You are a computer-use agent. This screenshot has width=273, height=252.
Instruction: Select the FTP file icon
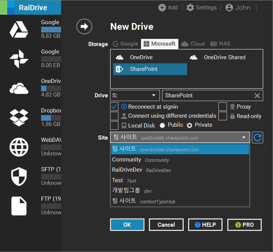pyautogui.click(x=19, y=206)
